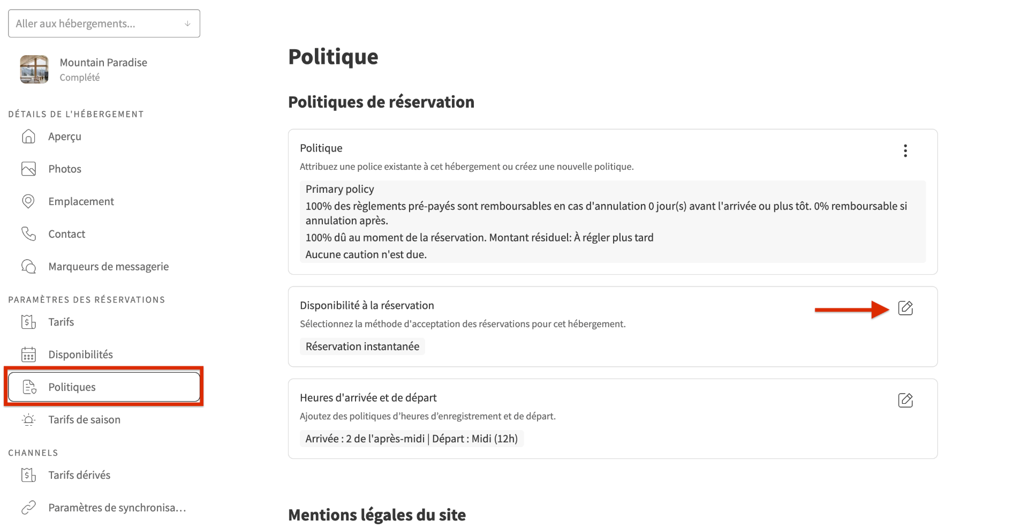Open Emplacement via the location pin icon
Viewport: 1013px width, 528px height.
click(28, 201)
